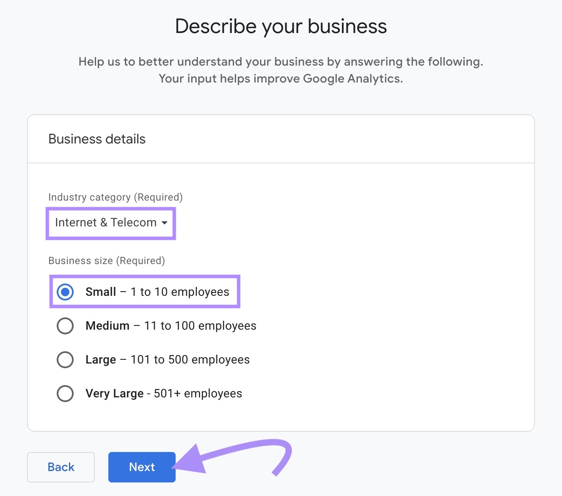Click the Industry category (Required) label
This screenshot has height=496, width=562.
pos(115,197)
